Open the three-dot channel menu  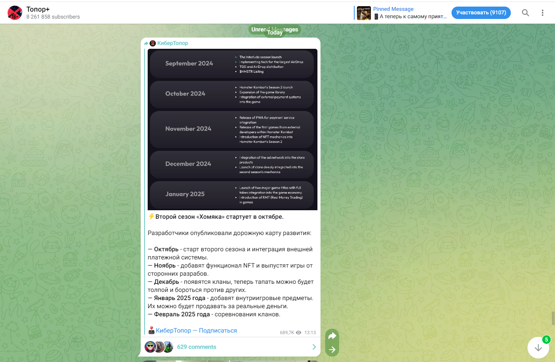point(542,13)
